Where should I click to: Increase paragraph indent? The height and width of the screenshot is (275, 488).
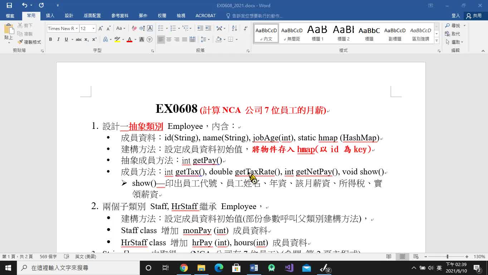[208, 28]
